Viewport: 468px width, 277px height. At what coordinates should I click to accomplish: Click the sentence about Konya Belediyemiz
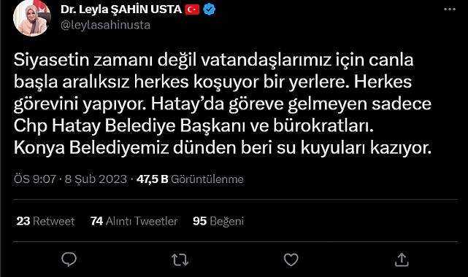[x=223, y=148]
